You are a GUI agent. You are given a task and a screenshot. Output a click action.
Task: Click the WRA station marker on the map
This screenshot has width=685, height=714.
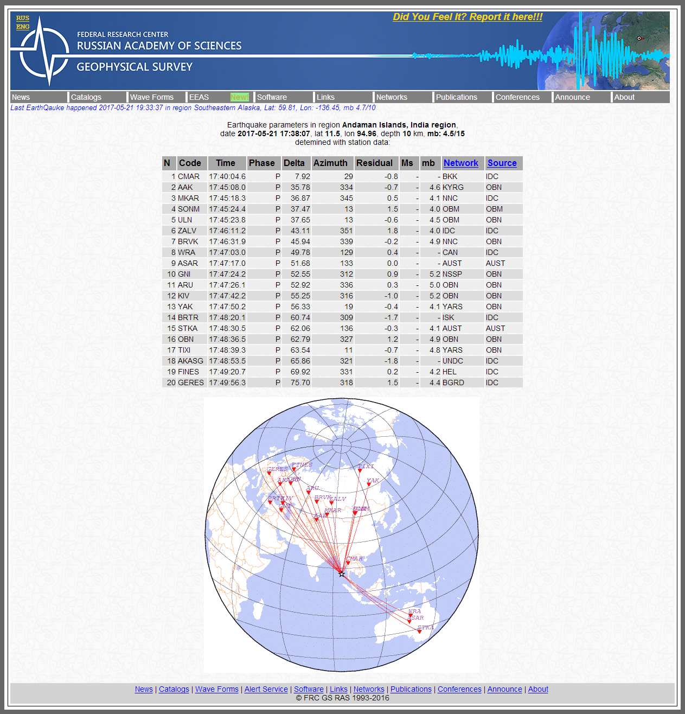click(x=411, y=616)
